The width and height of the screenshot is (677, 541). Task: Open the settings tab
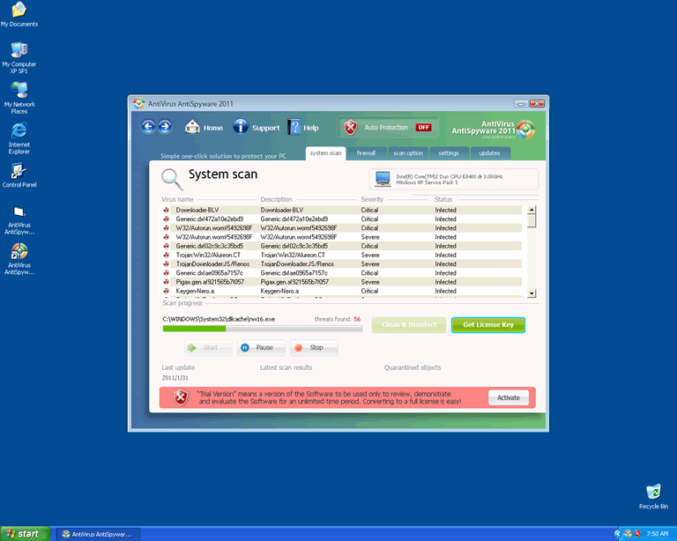pos(449,153)
